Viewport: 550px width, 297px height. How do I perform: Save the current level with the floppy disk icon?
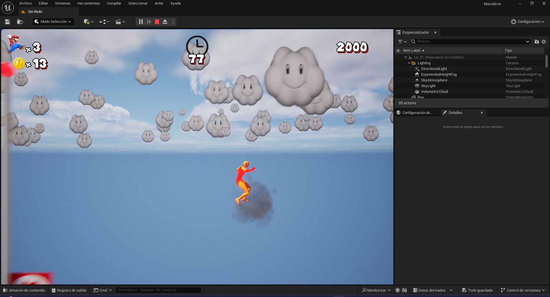pyautogui.click(x=7, y=22)
